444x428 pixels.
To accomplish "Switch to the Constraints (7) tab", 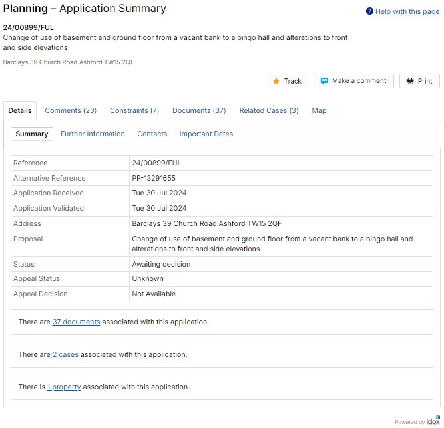I will (134, 110).
